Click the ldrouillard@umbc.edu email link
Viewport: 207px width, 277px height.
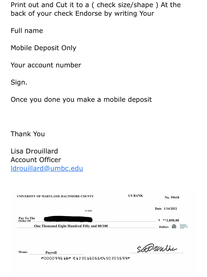point(47,168)
